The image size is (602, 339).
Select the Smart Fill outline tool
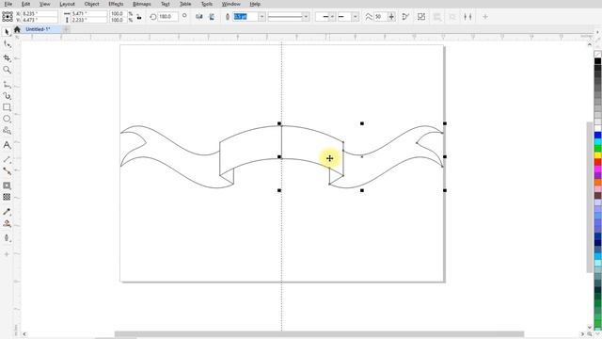point(7,238)
